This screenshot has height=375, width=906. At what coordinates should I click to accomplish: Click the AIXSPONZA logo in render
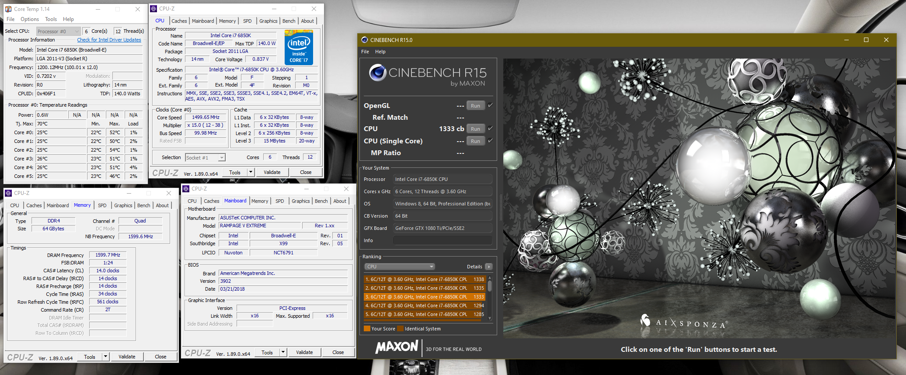(x=683, y=323)
